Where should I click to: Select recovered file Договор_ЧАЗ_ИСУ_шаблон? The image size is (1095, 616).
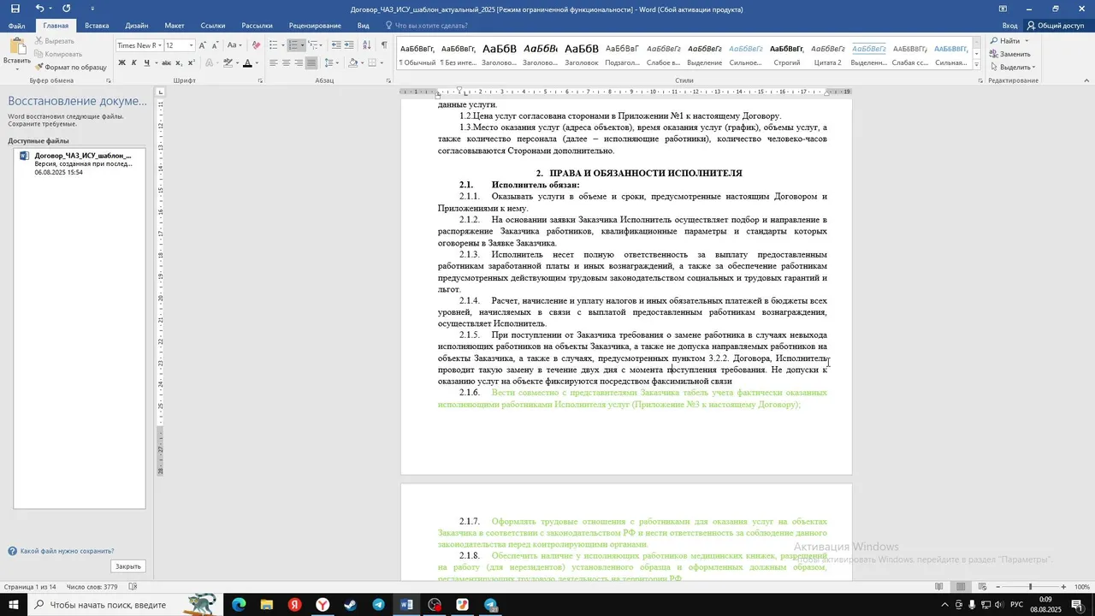(80, 163)
